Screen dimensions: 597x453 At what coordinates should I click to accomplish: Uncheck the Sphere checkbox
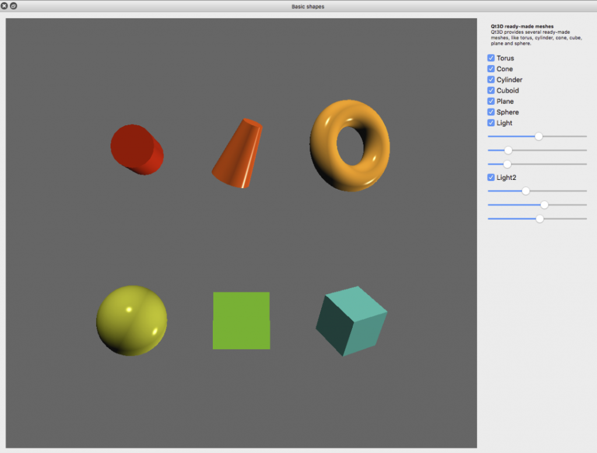491,112
